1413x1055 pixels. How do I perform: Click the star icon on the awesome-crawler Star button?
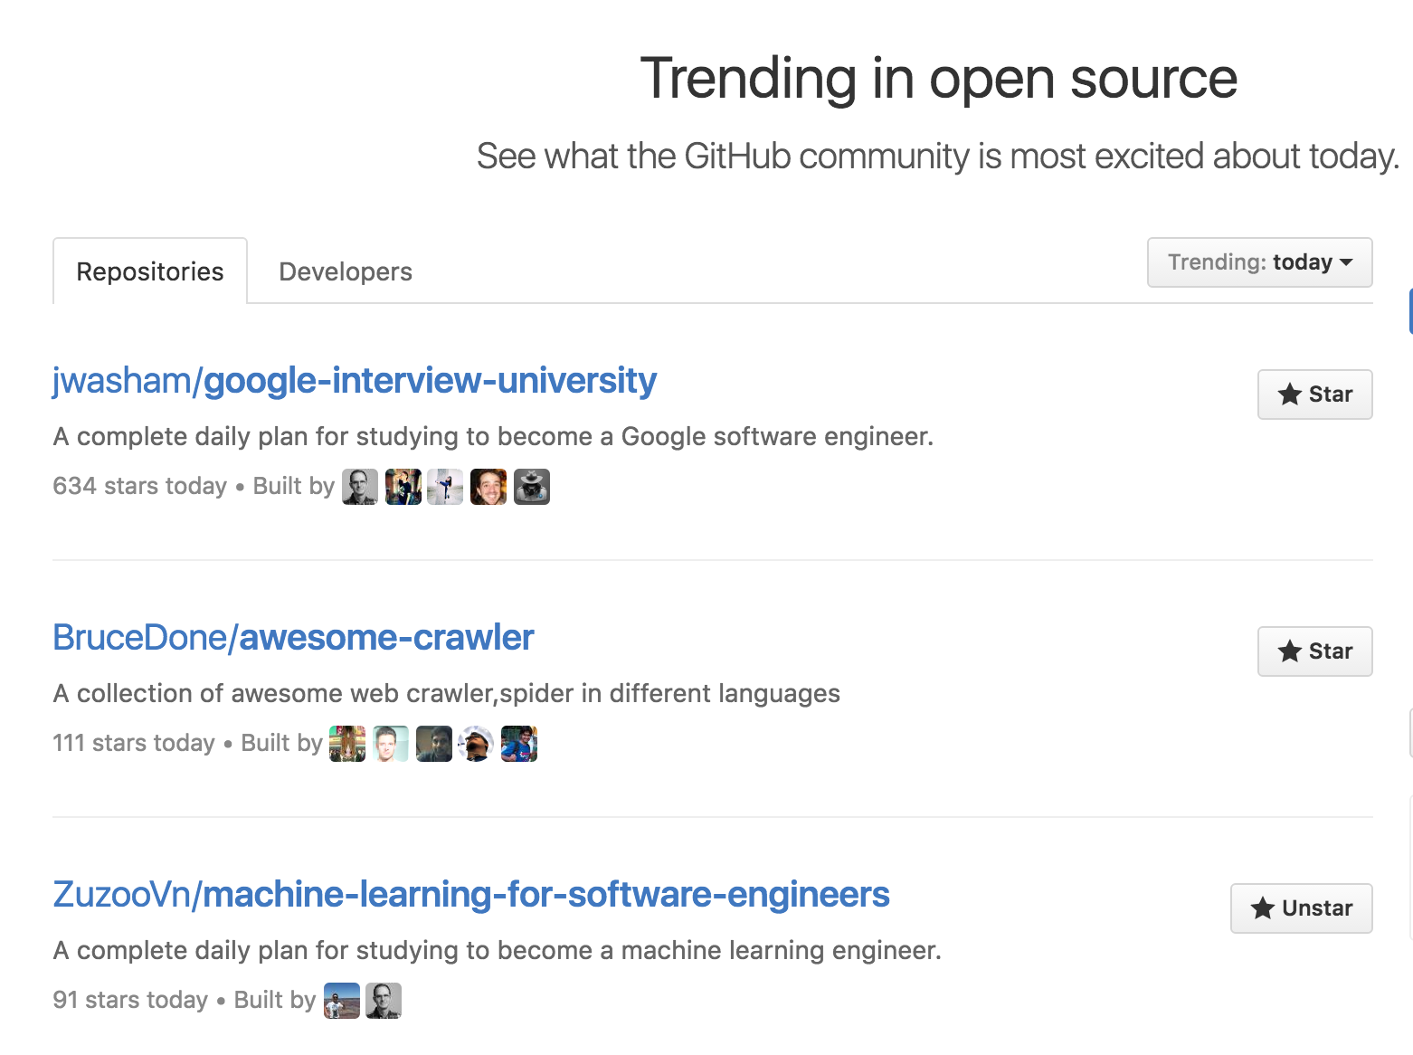(1290, 651)
